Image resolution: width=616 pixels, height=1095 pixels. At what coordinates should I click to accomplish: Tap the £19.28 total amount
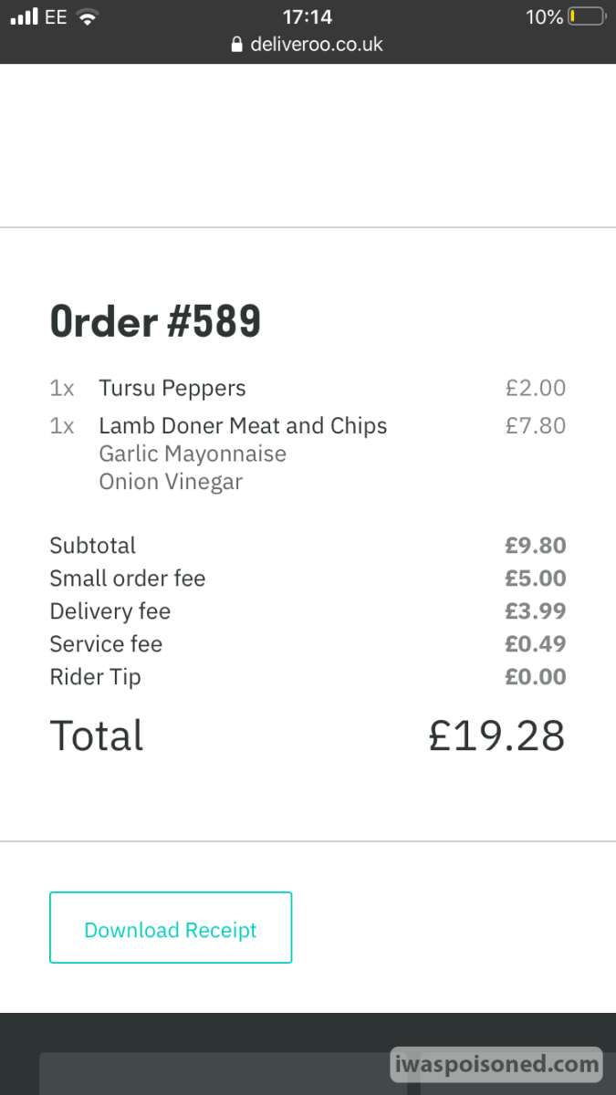(496, 735)
